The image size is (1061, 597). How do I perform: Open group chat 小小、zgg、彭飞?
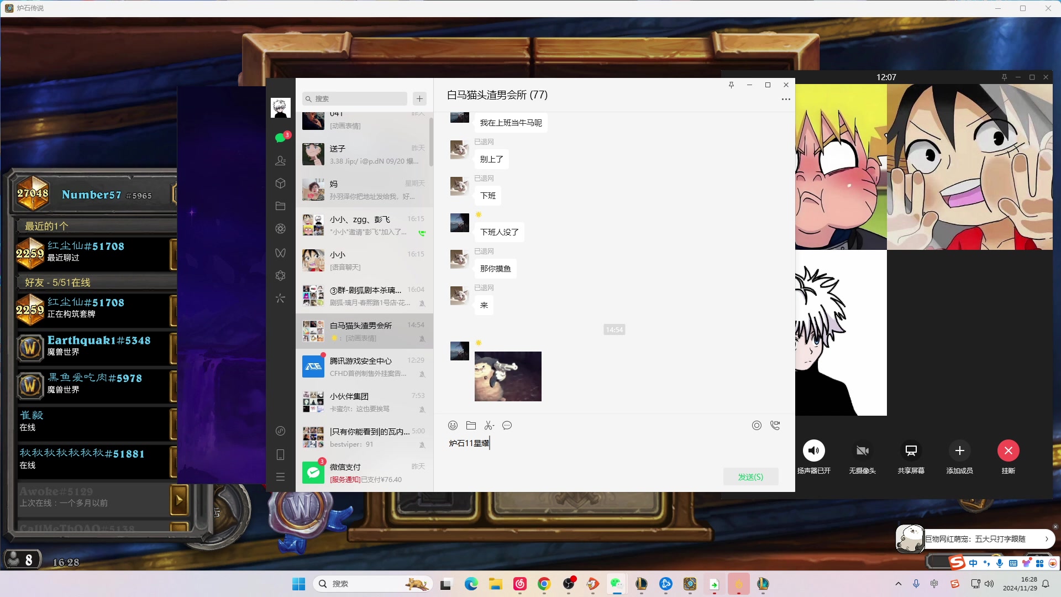click(364, 225)
